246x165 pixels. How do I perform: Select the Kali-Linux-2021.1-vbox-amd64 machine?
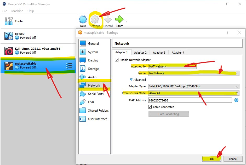38,51
